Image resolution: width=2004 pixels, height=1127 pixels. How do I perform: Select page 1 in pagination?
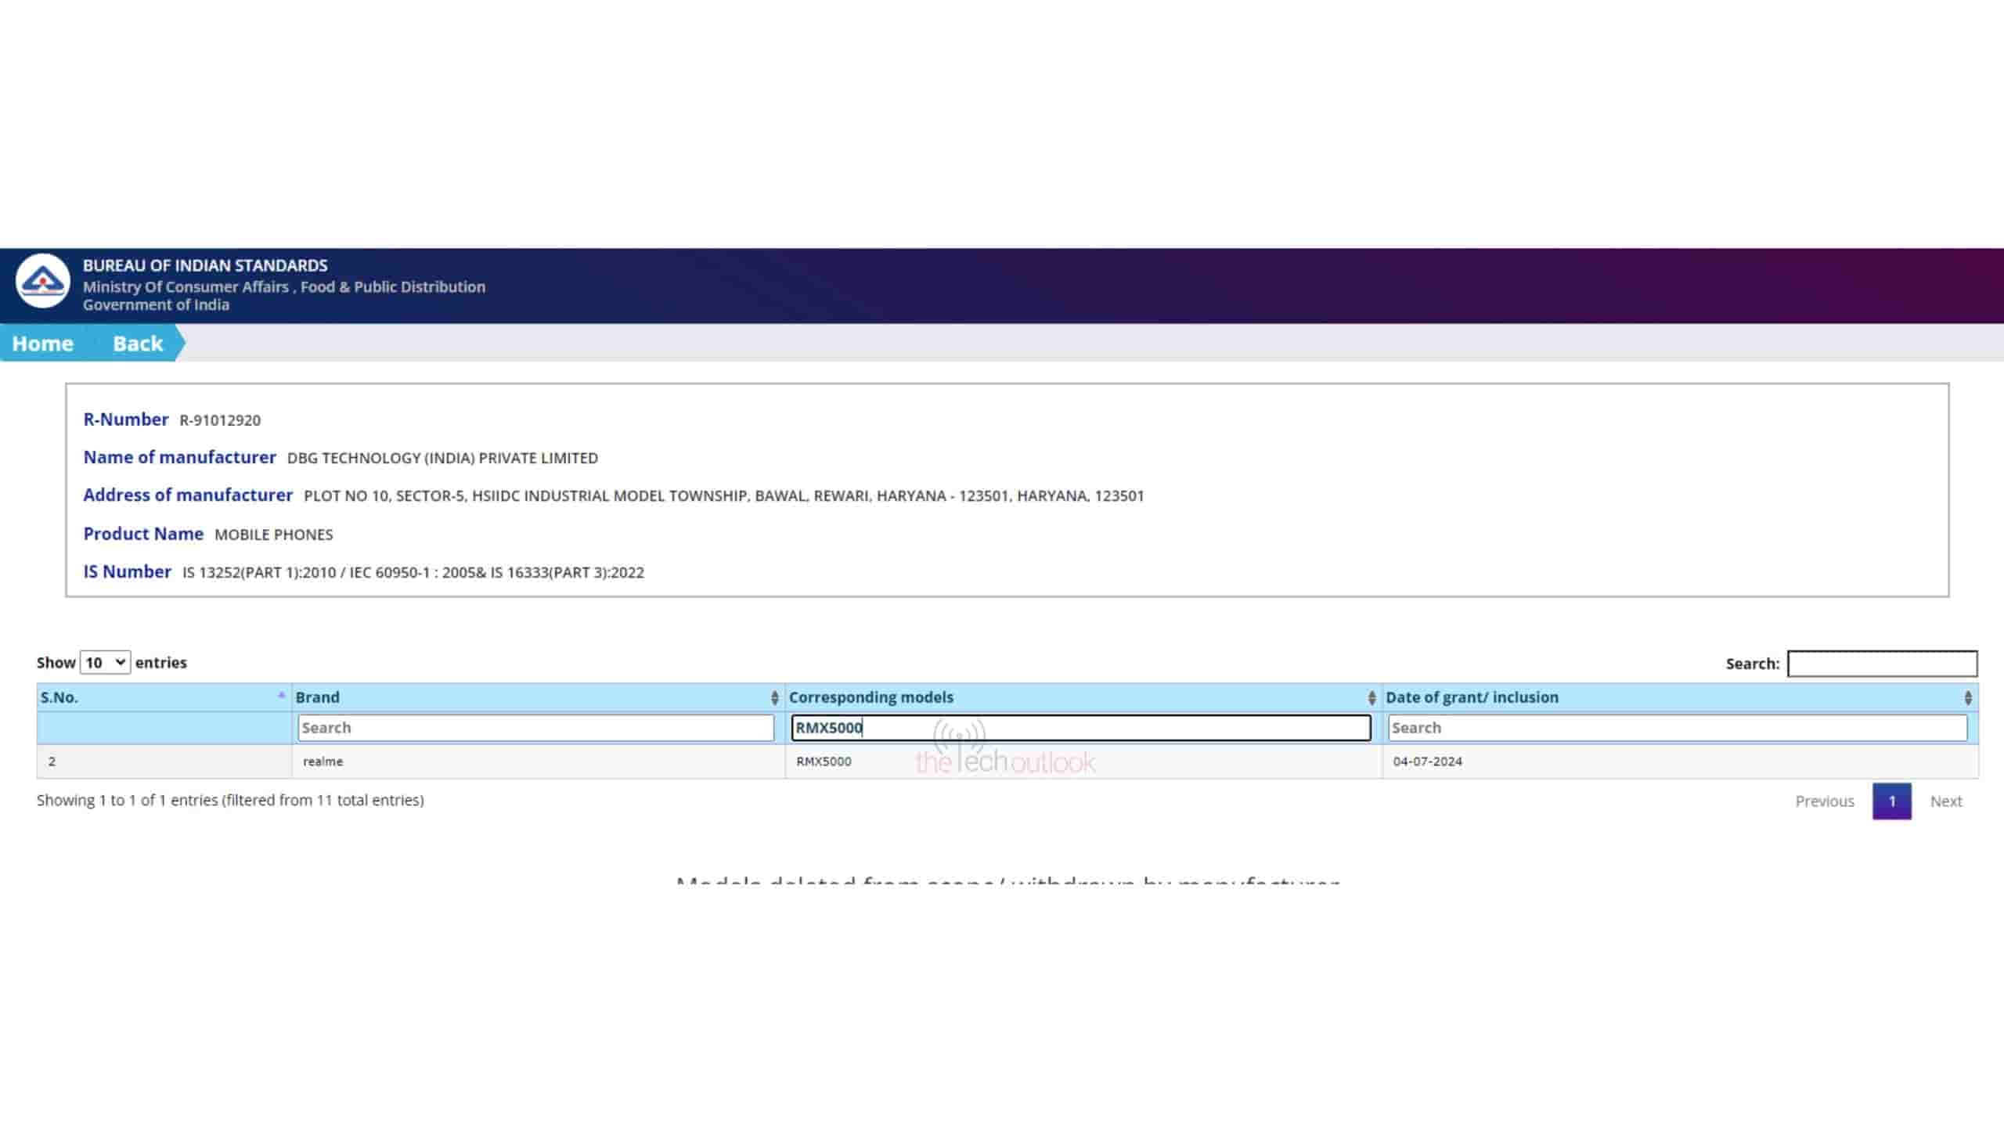click(x=1891, y=801)
